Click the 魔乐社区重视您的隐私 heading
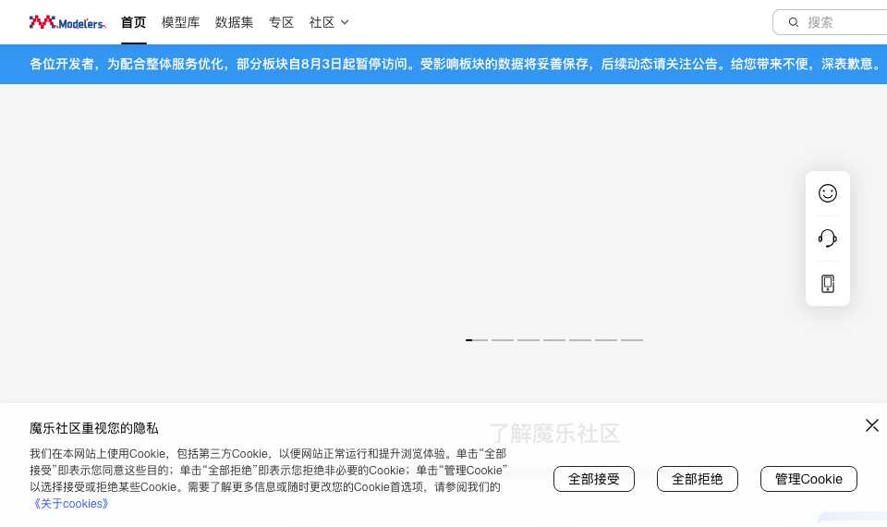 click(x=94, y=428)
